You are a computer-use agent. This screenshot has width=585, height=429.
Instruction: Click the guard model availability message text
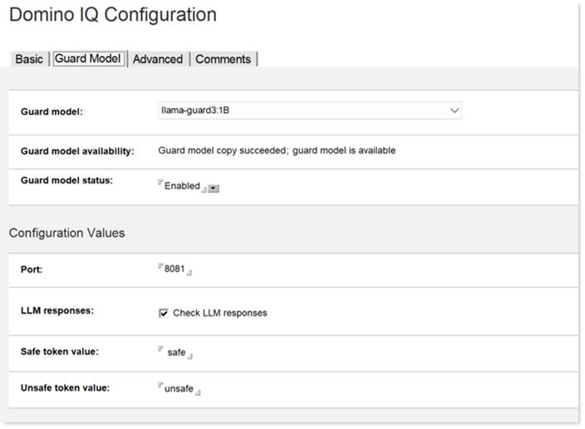point(277,151)
